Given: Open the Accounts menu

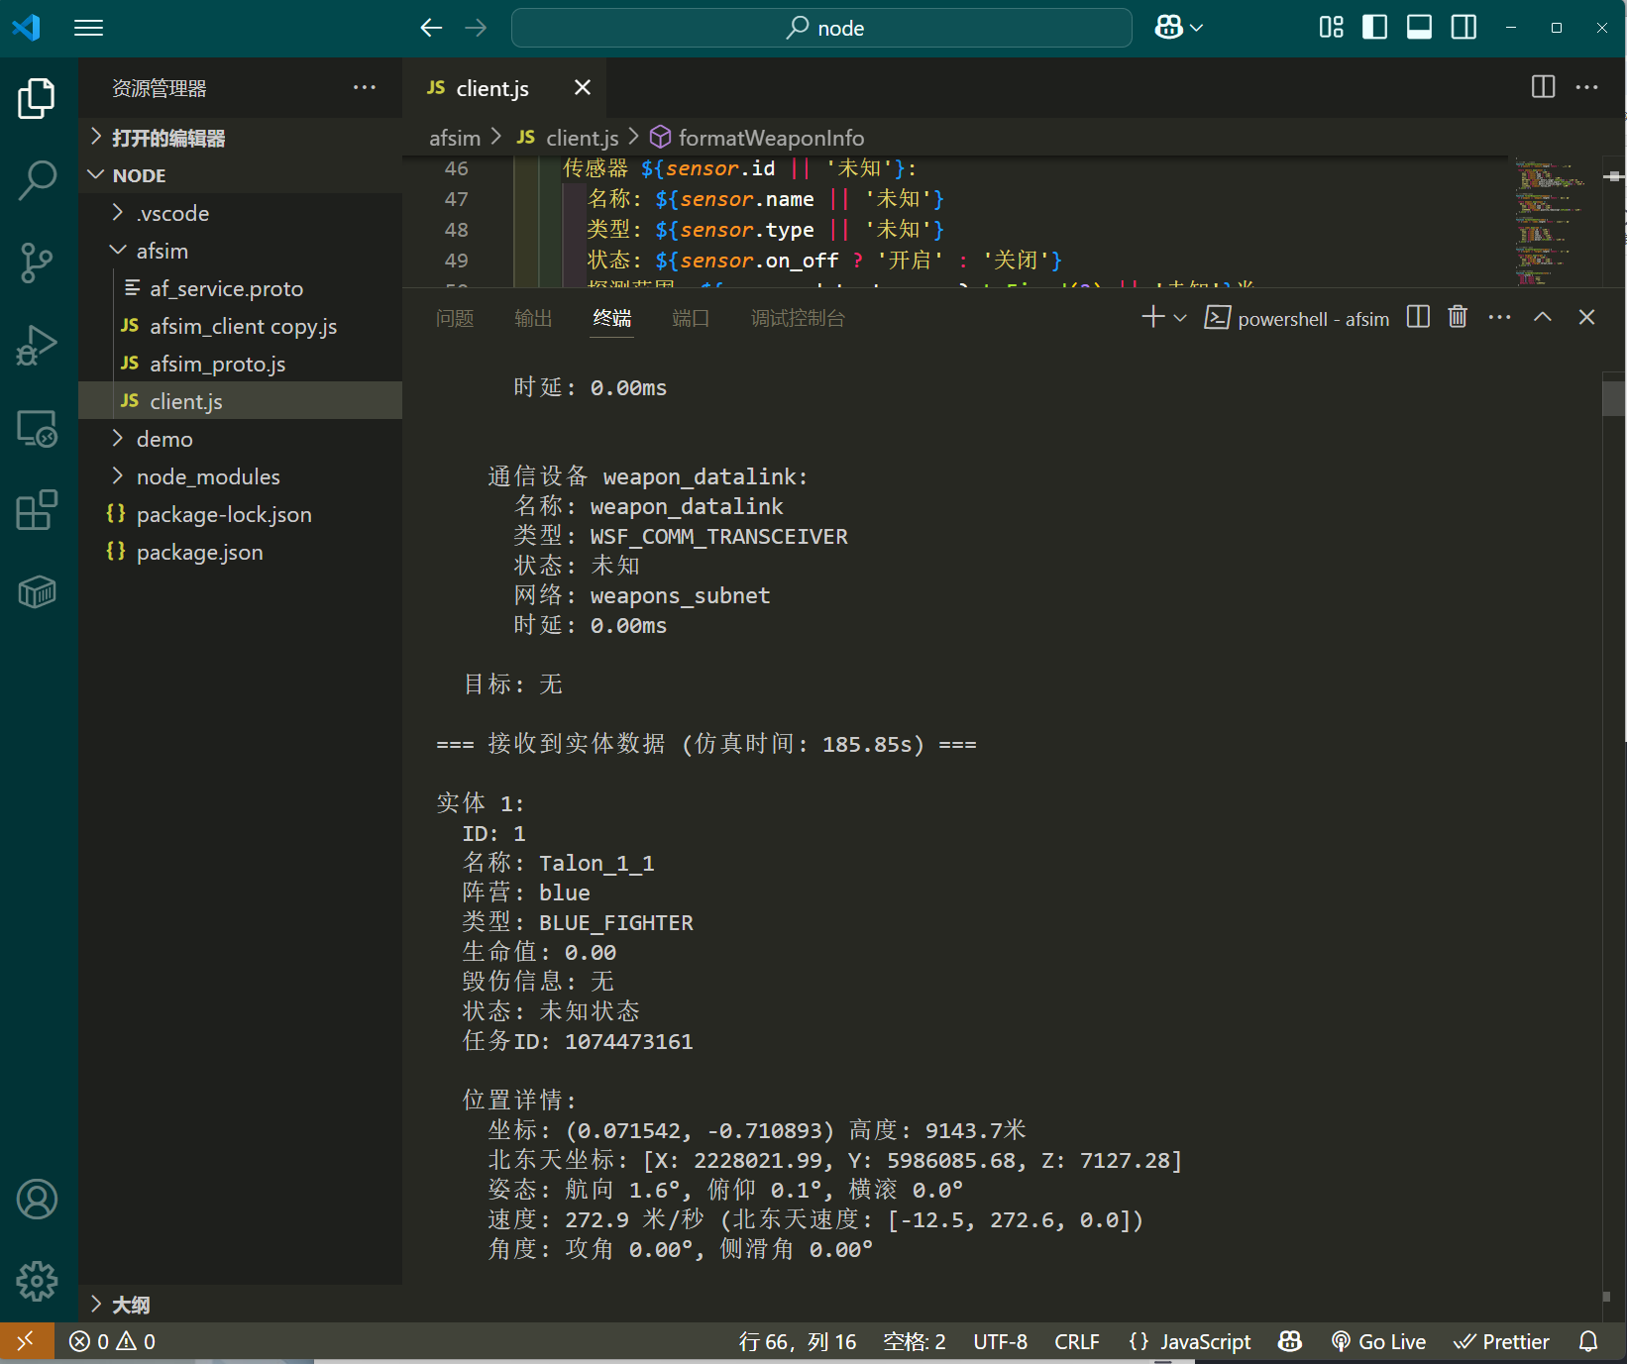Looking at the screenshot, I should [x=37, y=1200].
